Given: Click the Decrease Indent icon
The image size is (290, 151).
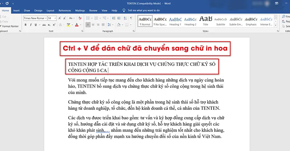Looking at the screenshot, I should tap(113, 18).
